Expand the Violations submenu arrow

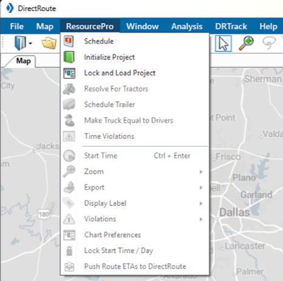[x=201, y=219]
